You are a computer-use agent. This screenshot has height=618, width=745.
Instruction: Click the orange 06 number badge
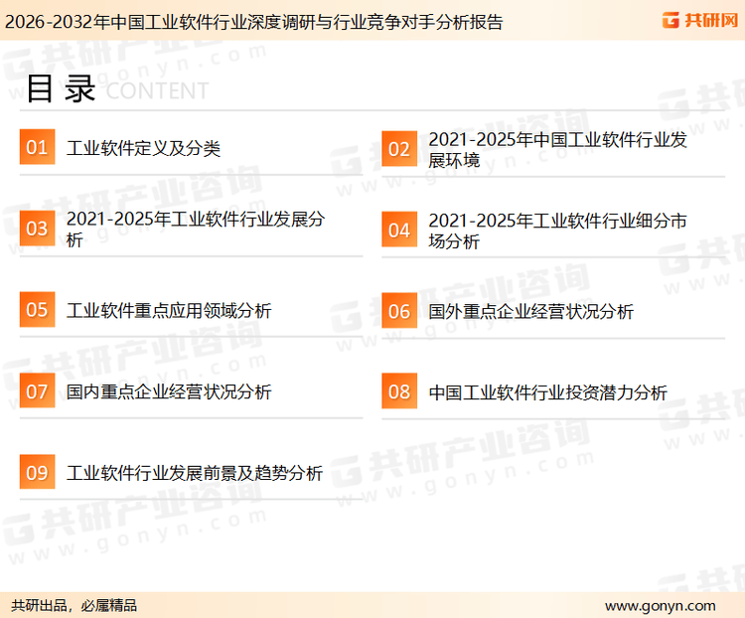[398, 311]
